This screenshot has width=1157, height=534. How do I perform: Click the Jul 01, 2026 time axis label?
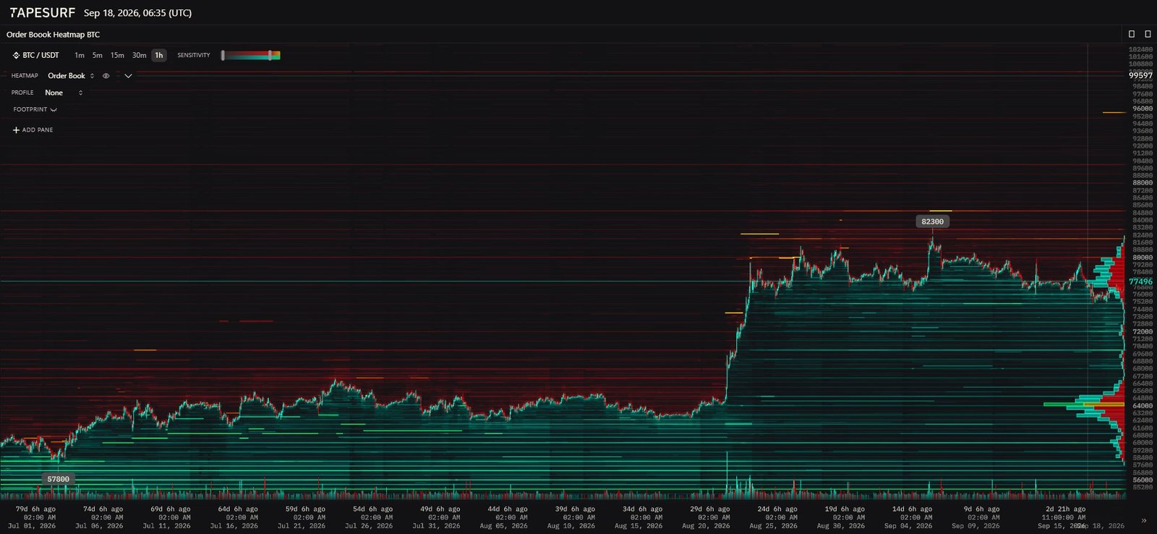click(33, 526)
